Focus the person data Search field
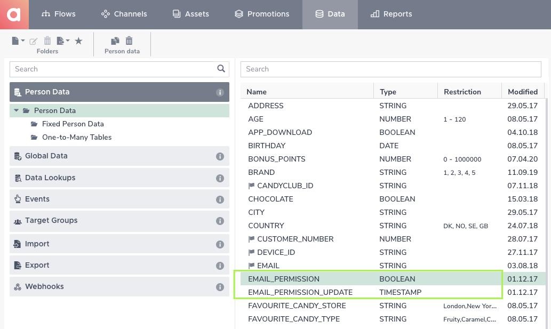 coord(391,69)
